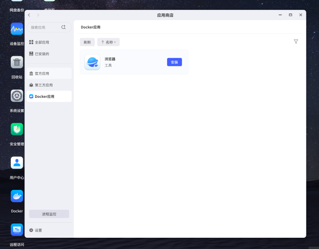
Task: Click the back arrow in the title bar
Action: pyautogui.click(x=29, y=15)
